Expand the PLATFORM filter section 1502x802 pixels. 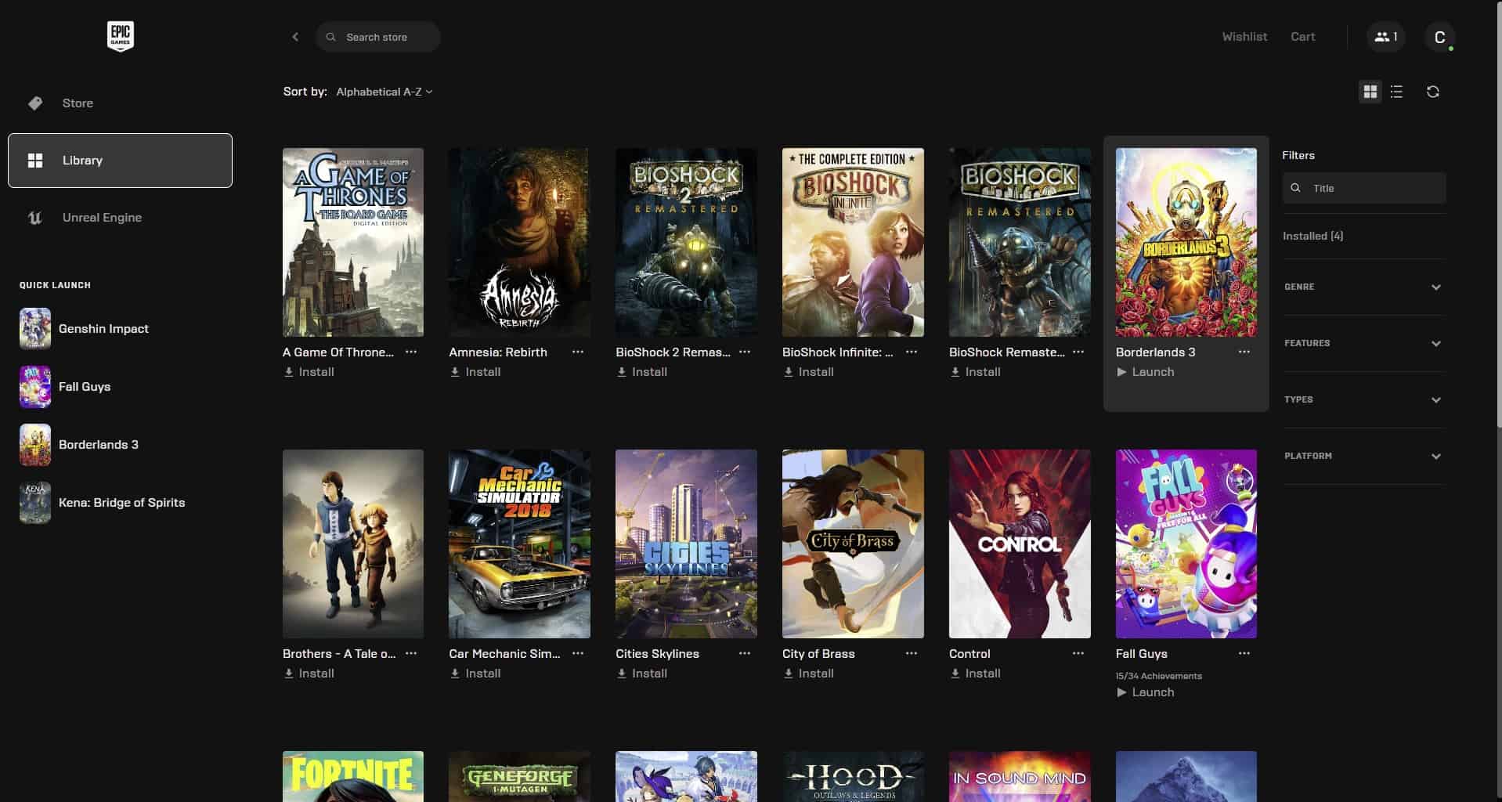click(x=1363, y=455)
